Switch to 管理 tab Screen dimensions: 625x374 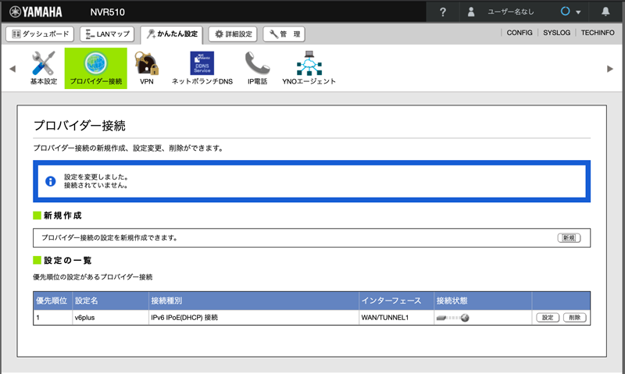point(284,34)
